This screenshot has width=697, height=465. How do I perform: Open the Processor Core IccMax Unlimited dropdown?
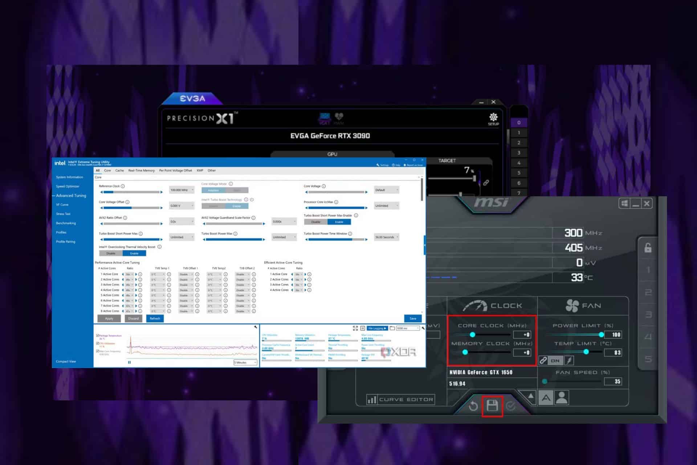386,206
